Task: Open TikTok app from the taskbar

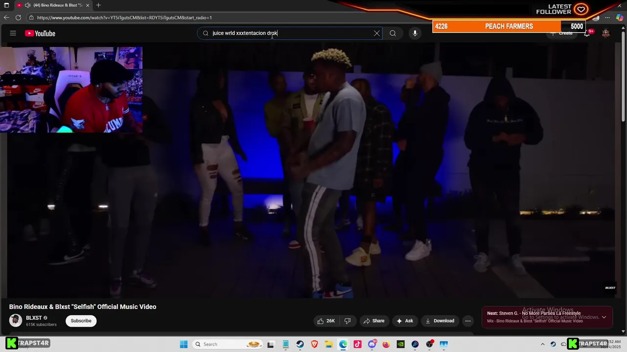Action: click(x=358, y=344)
